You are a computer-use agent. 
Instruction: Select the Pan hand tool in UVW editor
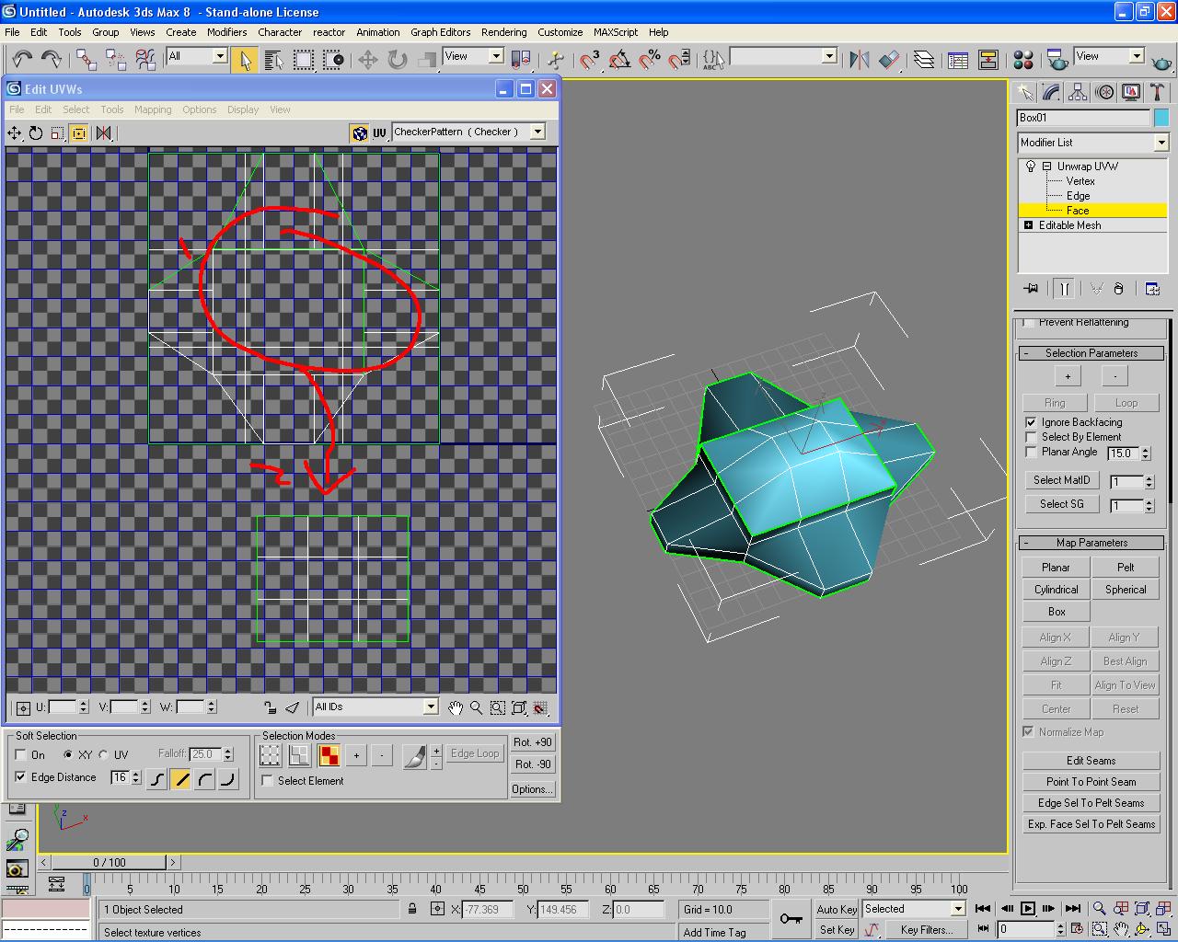[456, 707]
